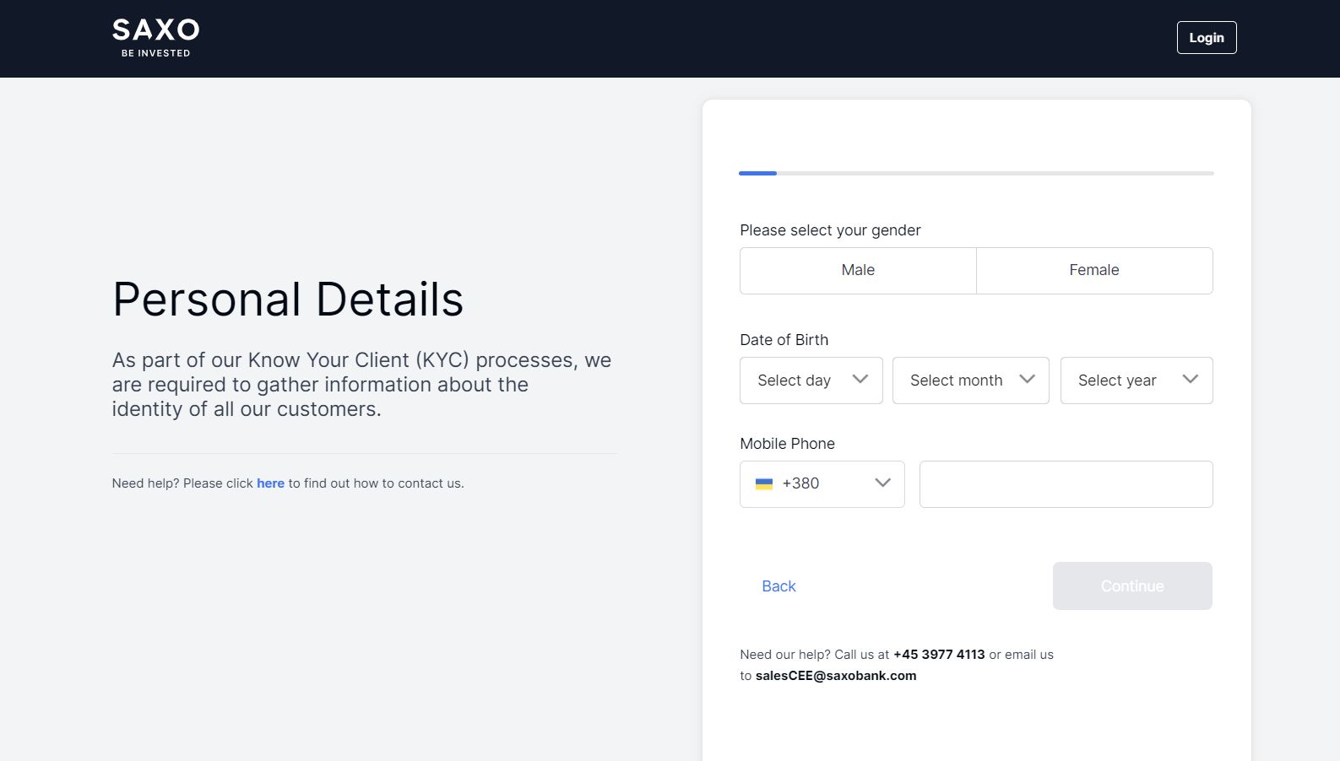Go Back to the previous step
The width and height of the screenshot is (1340, 761).
point(779,586)
